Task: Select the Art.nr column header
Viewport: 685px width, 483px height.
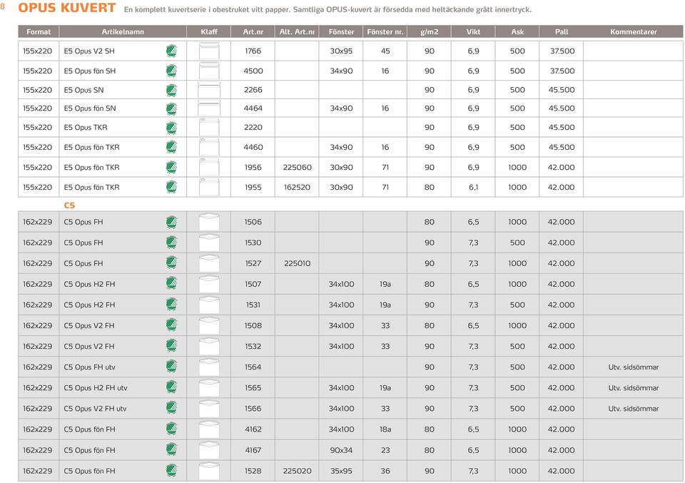Action: (x=253, y=31)
